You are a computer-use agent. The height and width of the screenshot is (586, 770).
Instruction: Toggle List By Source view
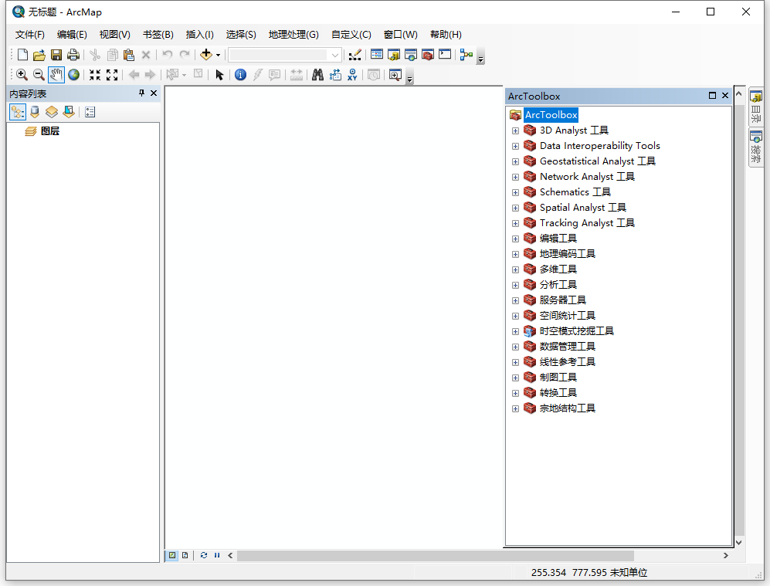pos(35,113)
